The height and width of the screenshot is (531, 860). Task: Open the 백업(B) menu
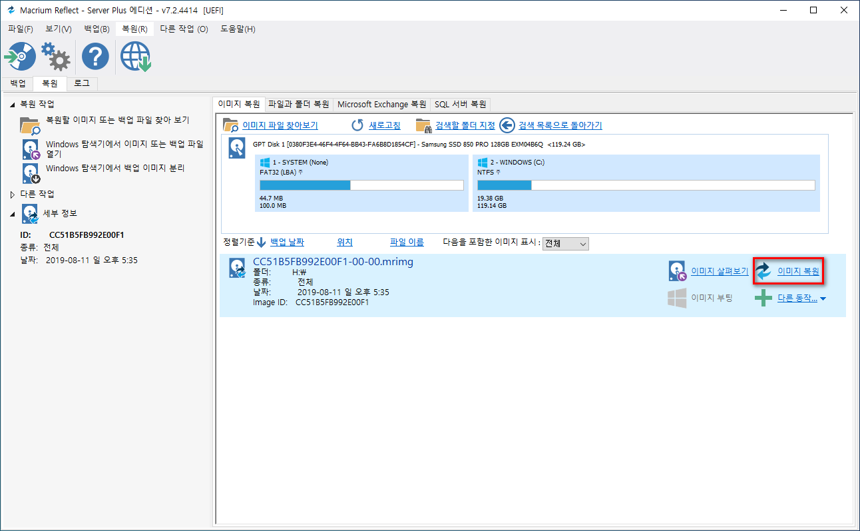[97, 29]
